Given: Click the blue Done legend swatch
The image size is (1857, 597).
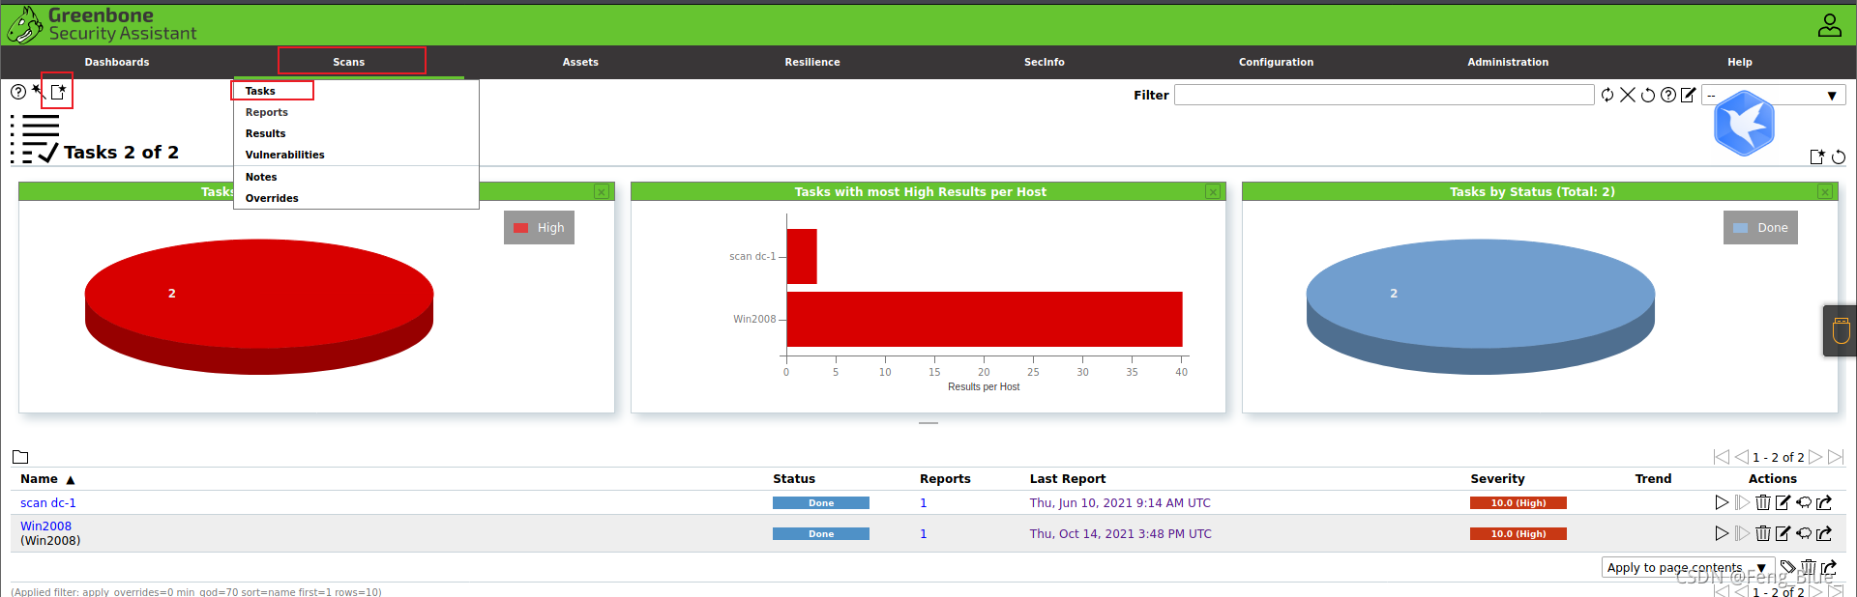Looking at the screenshot, I should click(1740, 228).
